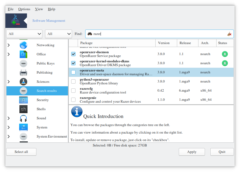Check the razercfg package checkbox
240x172 pixels.
(73, 91)
